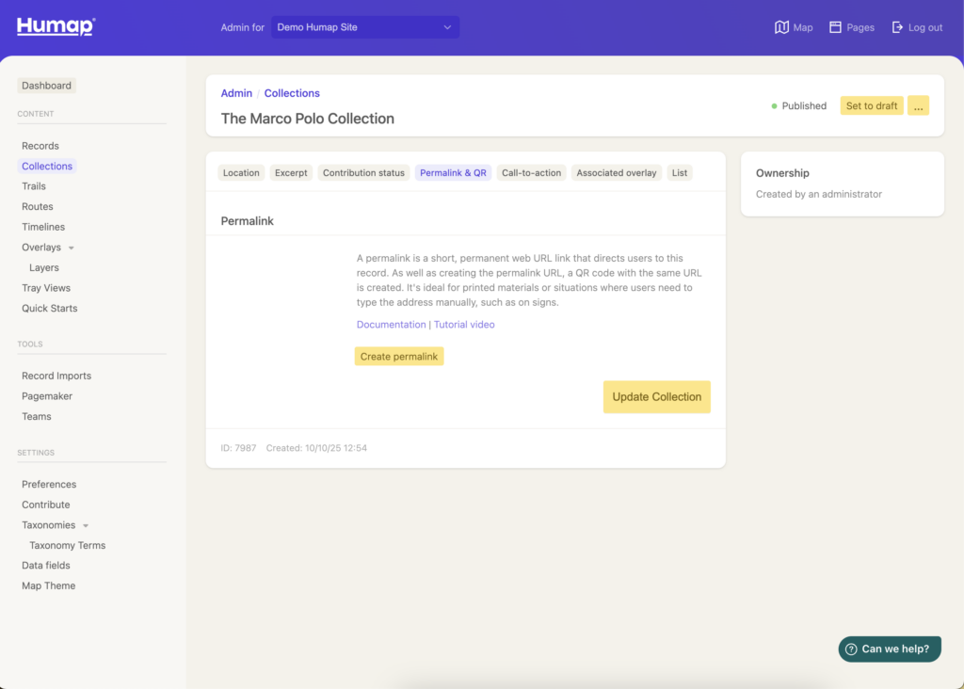Set the collection to draft
This screenshot has height=689, width=964.
pos(871,106)
